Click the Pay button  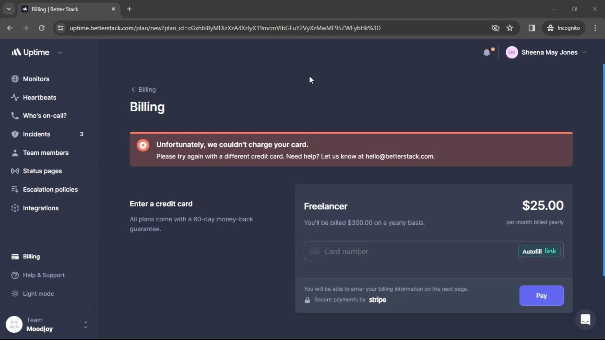pyautogui.click(x=541, y=296)
